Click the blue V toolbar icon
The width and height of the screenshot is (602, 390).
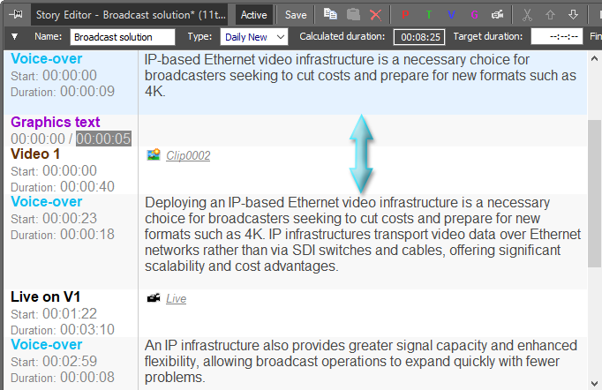(x=451, y=15)
